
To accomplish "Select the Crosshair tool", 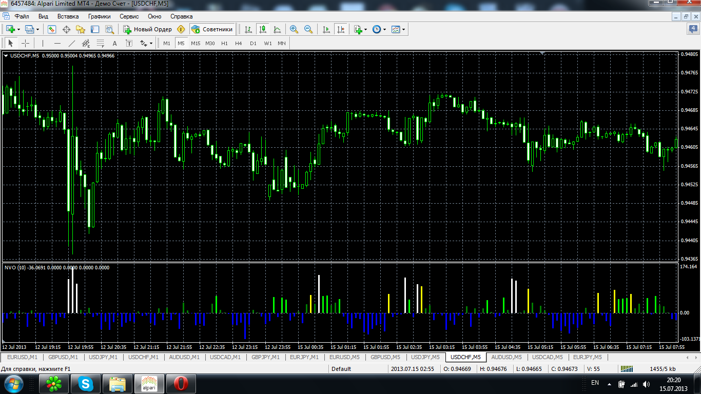I will (x=25, y=43).
